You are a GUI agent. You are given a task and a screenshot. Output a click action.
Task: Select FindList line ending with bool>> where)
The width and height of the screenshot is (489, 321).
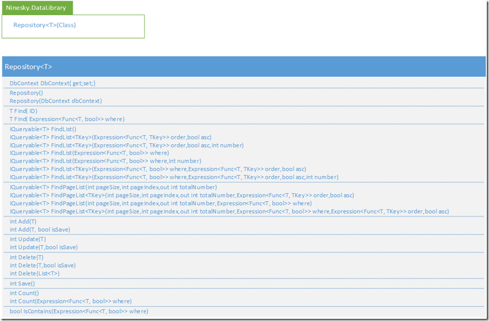89,153
